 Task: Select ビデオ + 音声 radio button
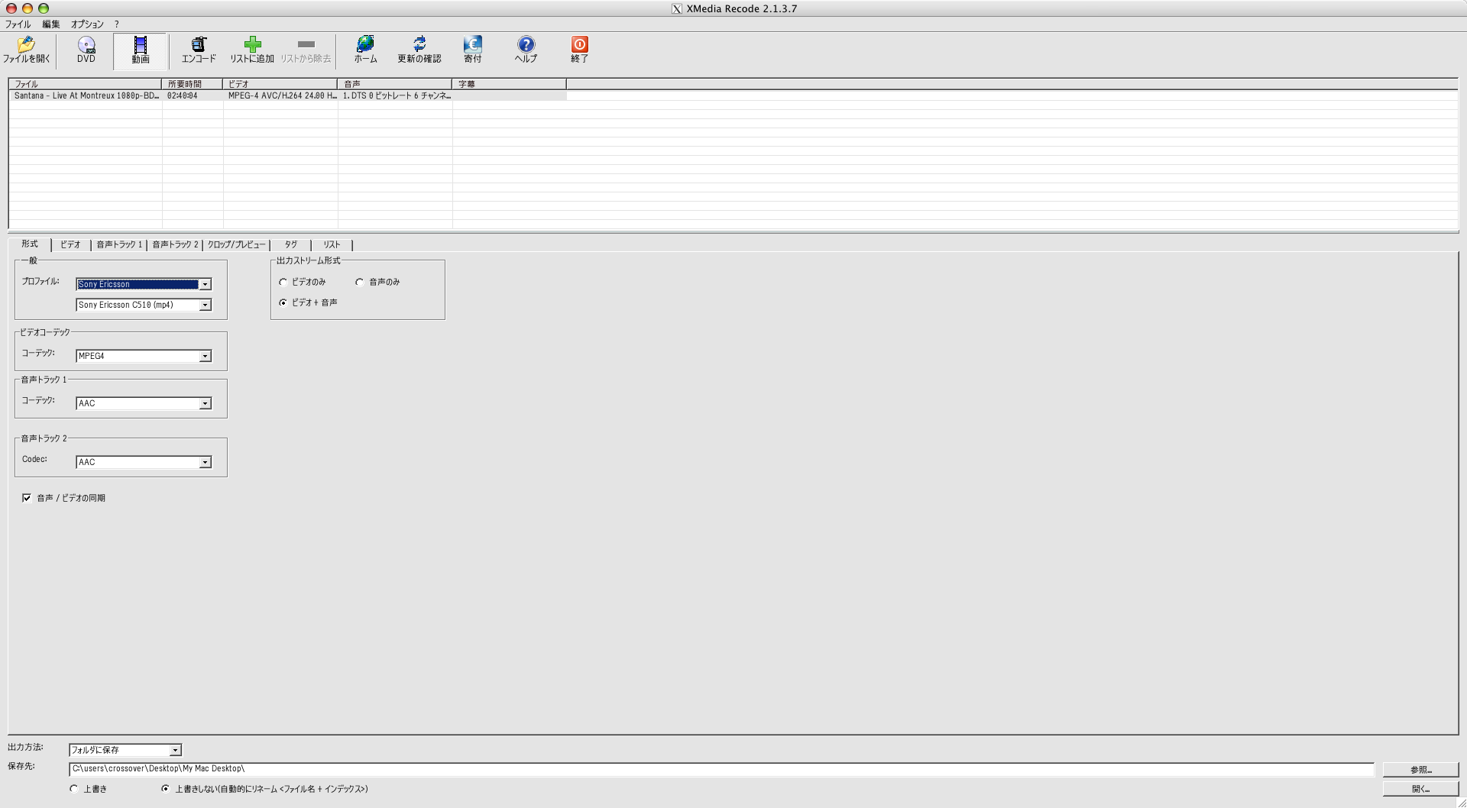pos(283,302)
